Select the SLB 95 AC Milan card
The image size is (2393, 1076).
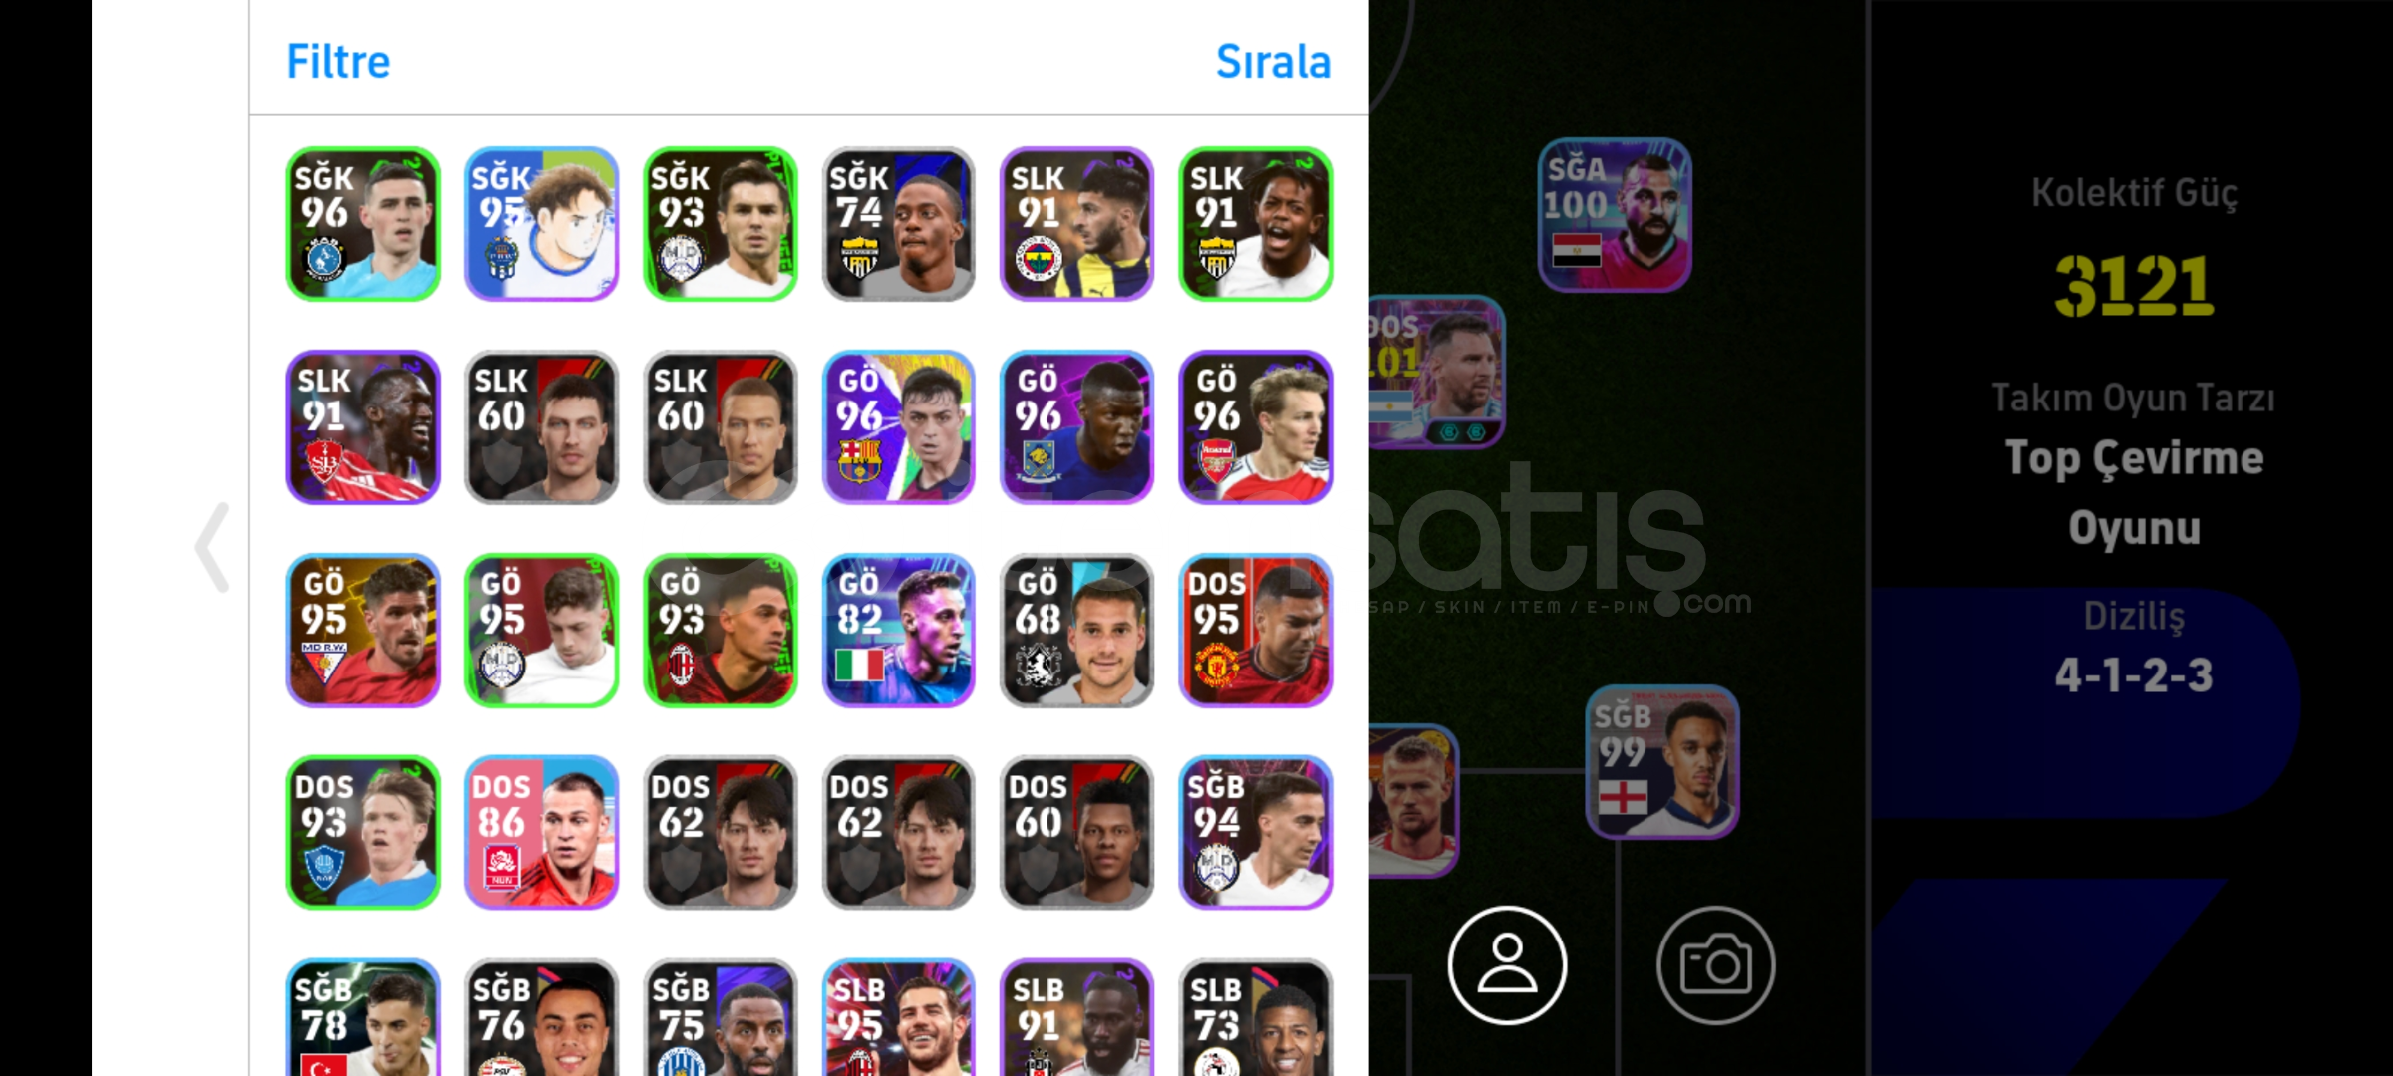coord(898,1017)
